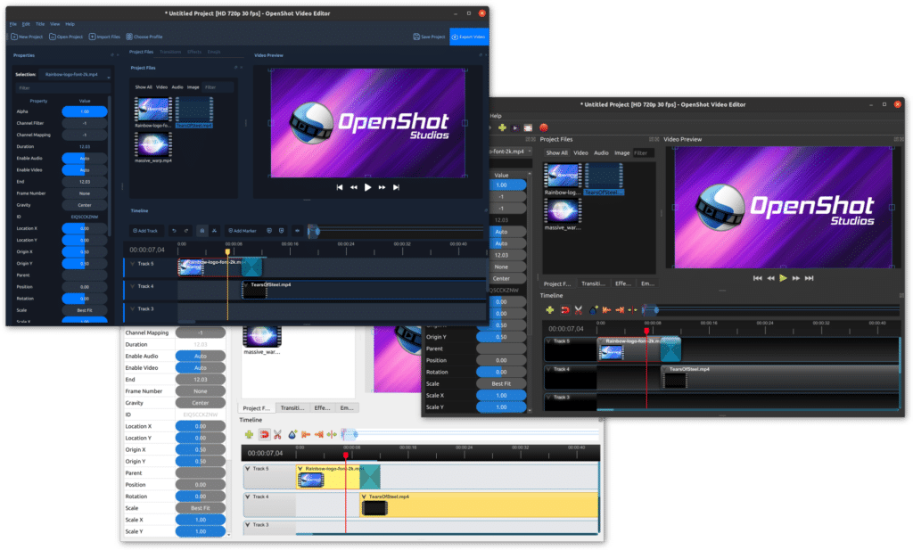Click Gravity Center value in blue-themed Properties
The width and height of the screenshot is (913, 550).
click(85, 205)
